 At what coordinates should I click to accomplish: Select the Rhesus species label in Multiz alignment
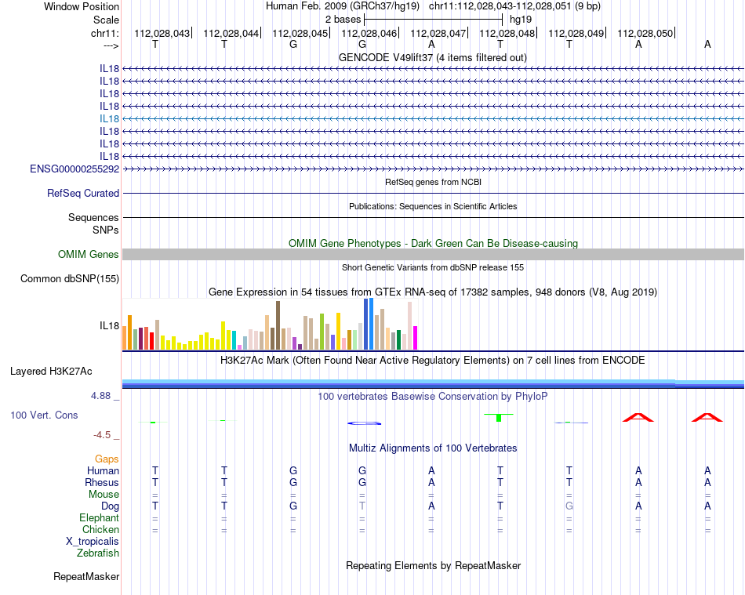coord(102,482)
